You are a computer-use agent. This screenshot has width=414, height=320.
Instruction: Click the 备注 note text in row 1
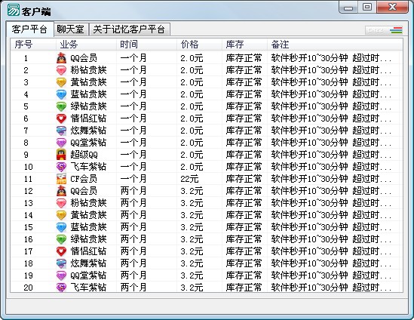pyautogui.click(x=331, y=58)
